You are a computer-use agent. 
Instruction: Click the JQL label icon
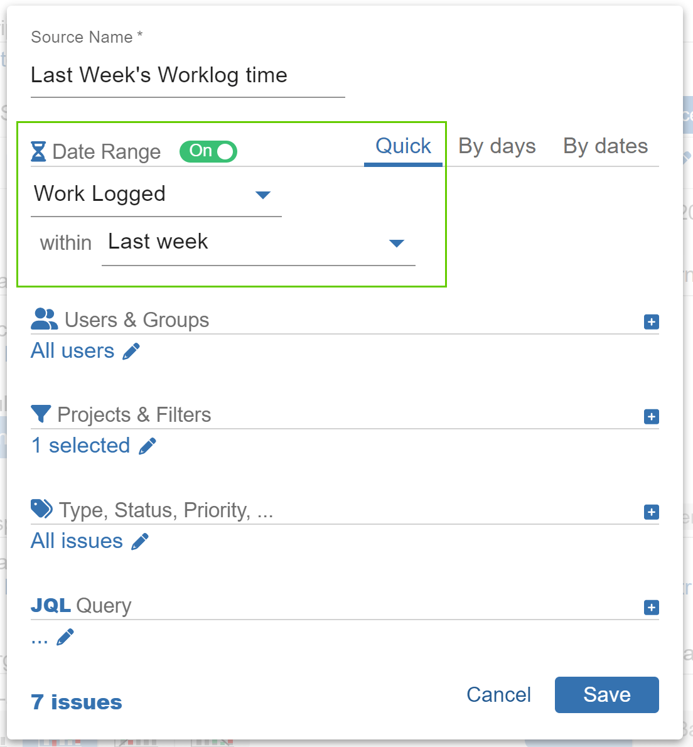click(x=50, y=605)
